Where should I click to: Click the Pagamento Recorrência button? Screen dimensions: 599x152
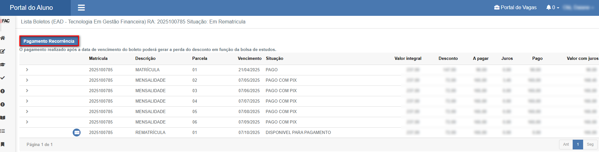(x=49, y=41)
